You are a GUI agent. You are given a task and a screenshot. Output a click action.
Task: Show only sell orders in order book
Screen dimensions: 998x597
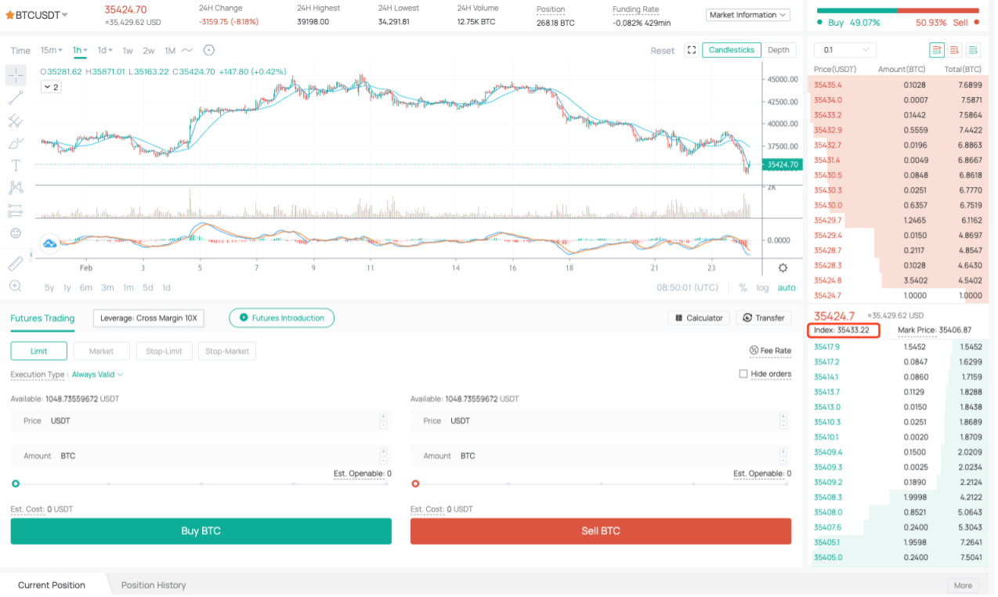point(955,50)
